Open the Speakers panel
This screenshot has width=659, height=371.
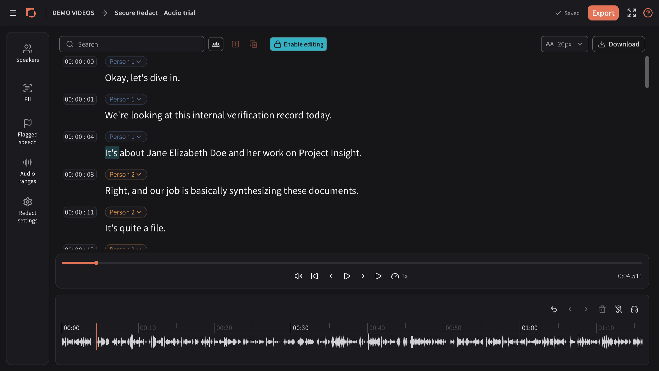(27, 53)
